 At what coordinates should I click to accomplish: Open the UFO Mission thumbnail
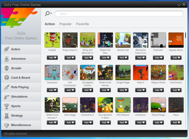123,105
